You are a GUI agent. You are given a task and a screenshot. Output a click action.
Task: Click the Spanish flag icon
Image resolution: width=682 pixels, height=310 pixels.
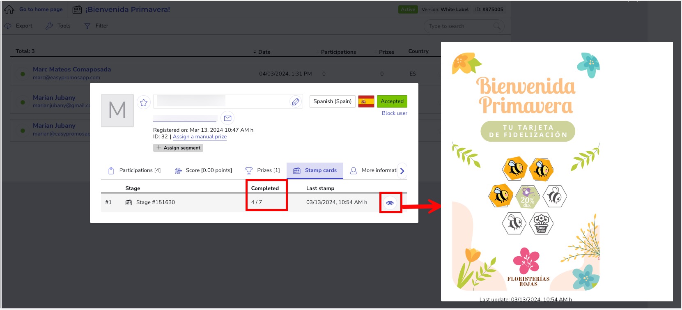tap(366, 101)
